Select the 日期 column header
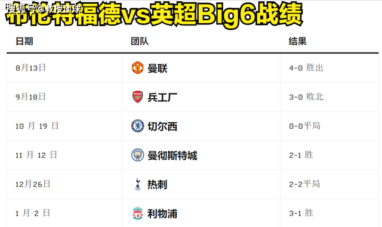382x227 pixels. click(x=24, y=41)
